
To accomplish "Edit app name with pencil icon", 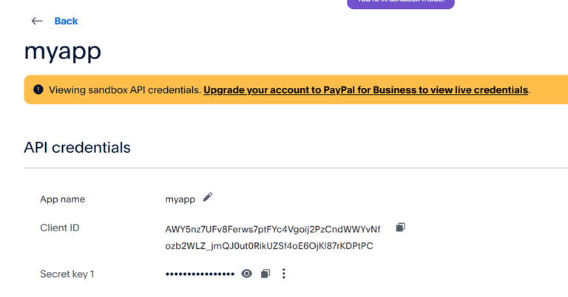I will pyautogui.click(x=208, y=197).
